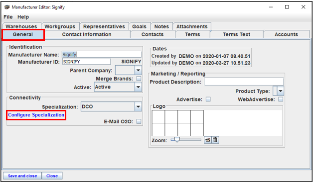Enable the WebAdvertise checkbox

point(281,99)
